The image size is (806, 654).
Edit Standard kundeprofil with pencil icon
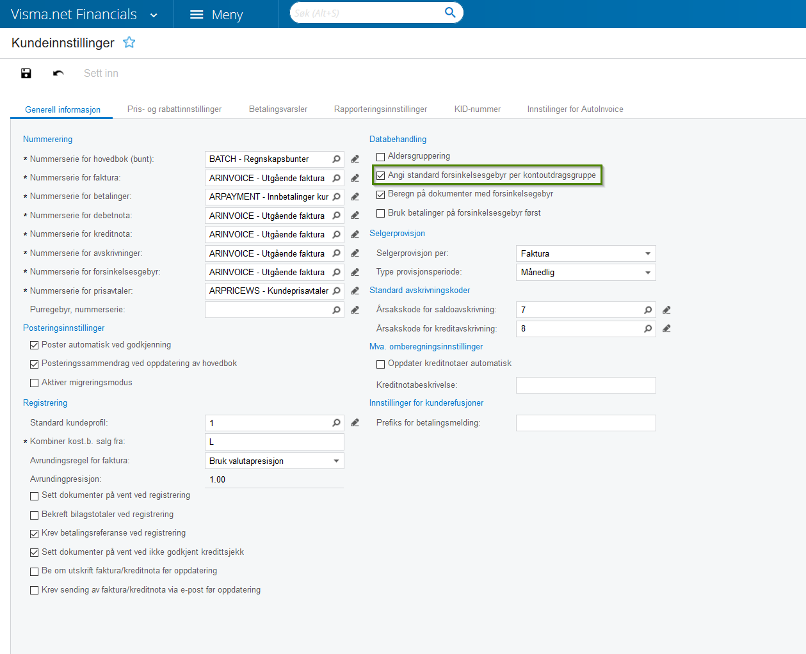coord(355,423)
